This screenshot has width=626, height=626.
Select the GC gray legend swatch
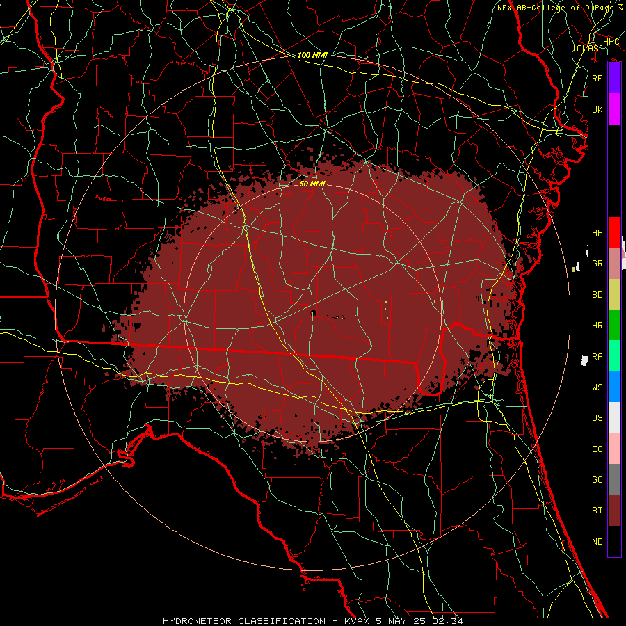614,479
